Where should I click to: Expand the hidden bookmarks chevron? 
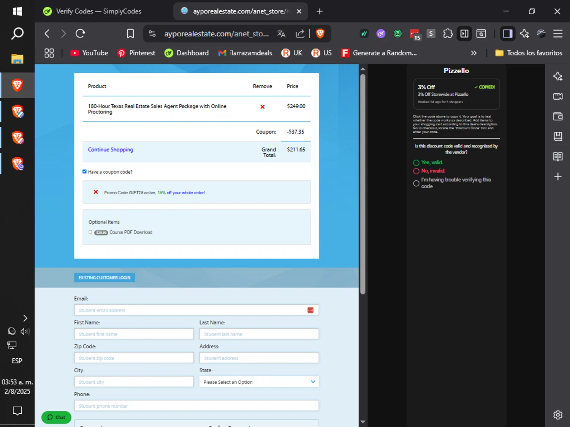(x=473, y=53)
